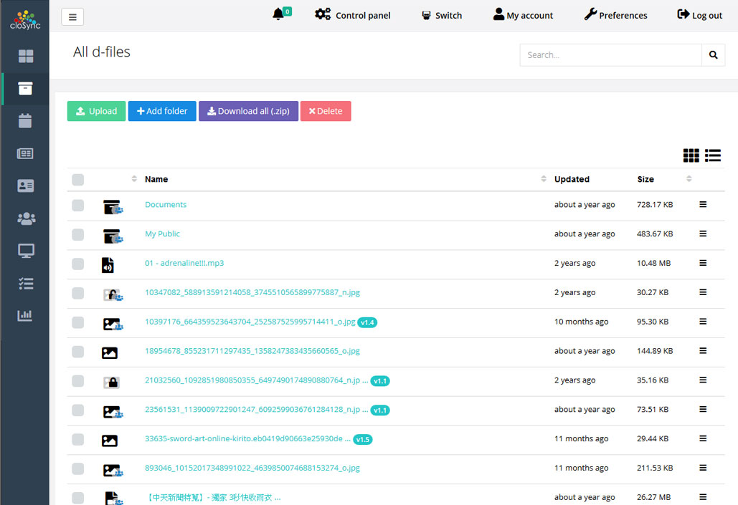Open Control panel from the top menu
Image resolution: width=738 pixels, height=505 pixels.
point(353,15)
